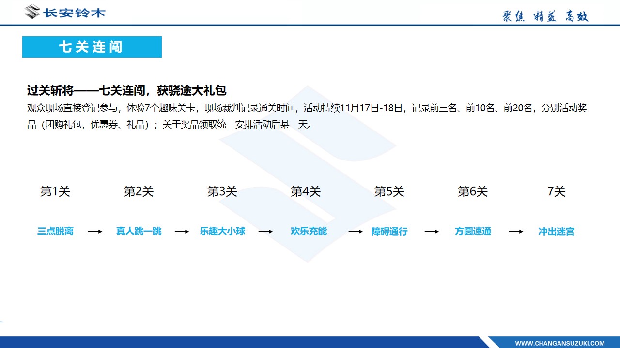Click the 三点脱离 stage name
Image resolution: width=620 pixels, height=348 pixels.
pos(55,232)
